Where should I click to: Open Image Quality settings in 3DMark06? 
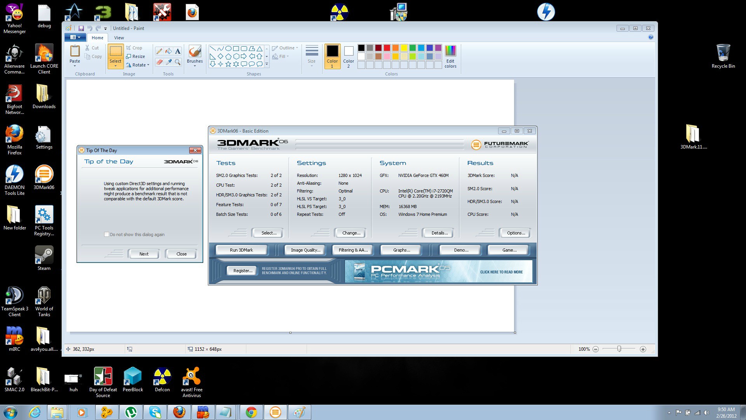(x=306, y=250)
